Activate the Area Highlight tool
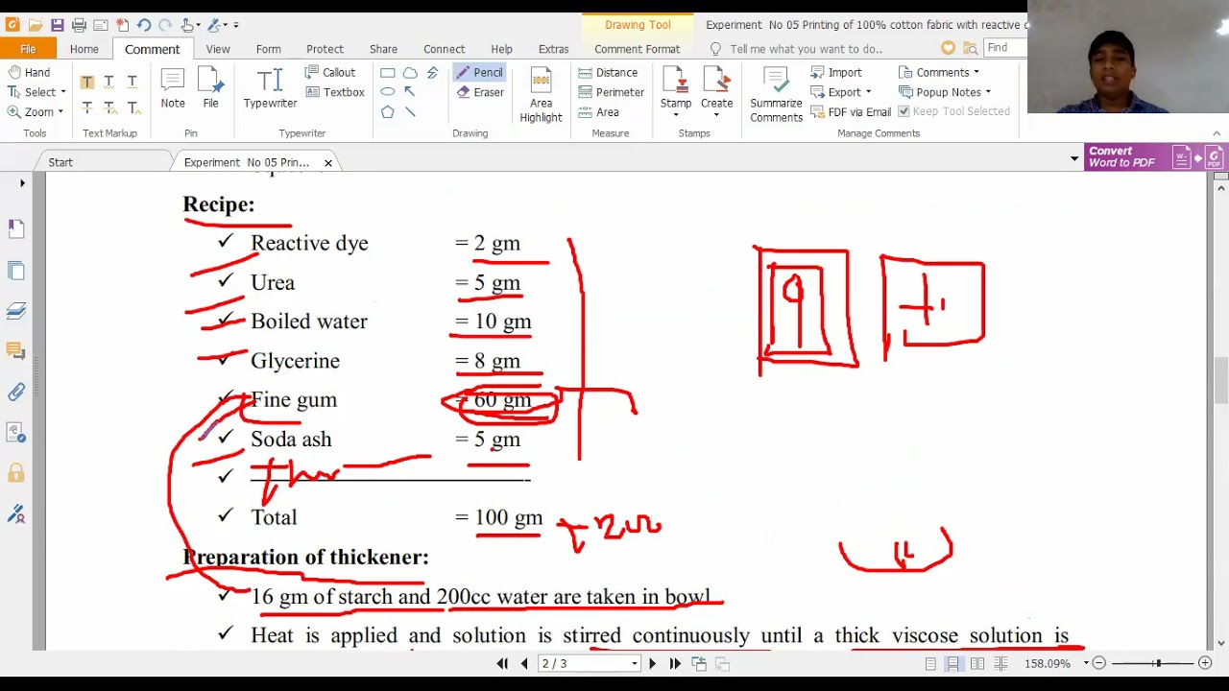The width and height of the screenshot is (1229, 691). (541, 95)
